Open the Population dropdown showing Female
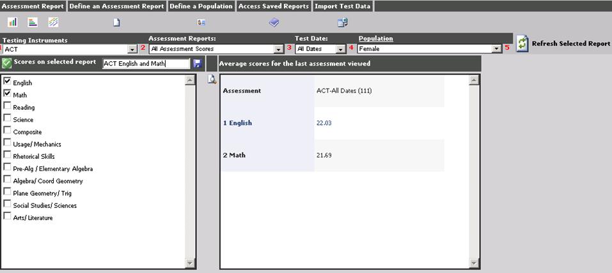Viewport: 612px width, 273px height. tap(429, 48)
